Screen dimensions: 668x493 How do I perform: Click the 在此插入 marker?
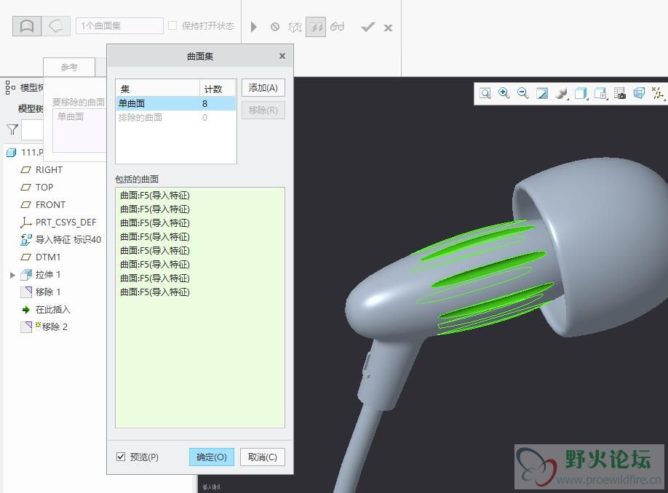coord(53,310)
